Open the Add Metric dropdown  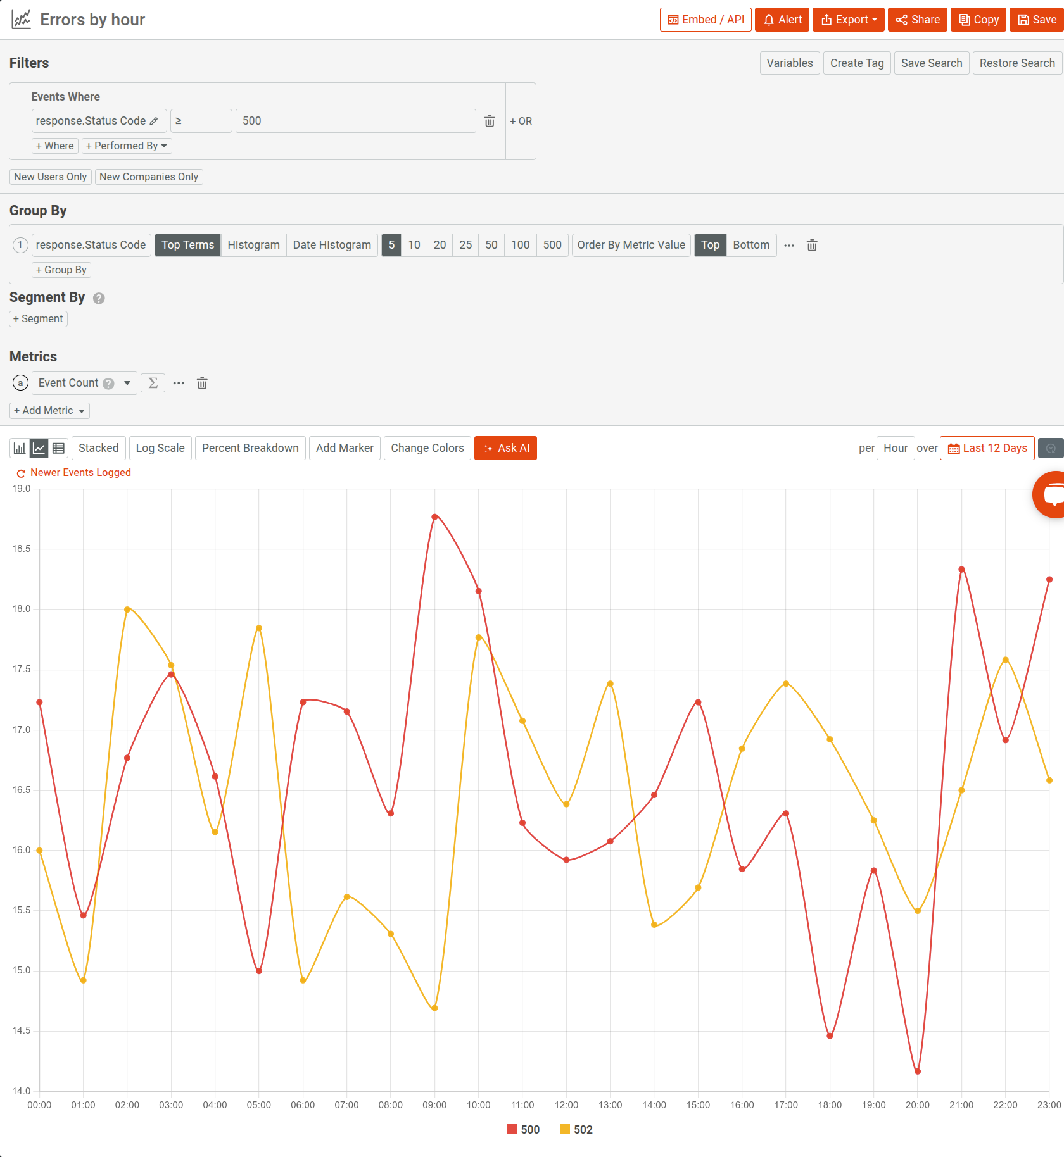tap(49, 410)
